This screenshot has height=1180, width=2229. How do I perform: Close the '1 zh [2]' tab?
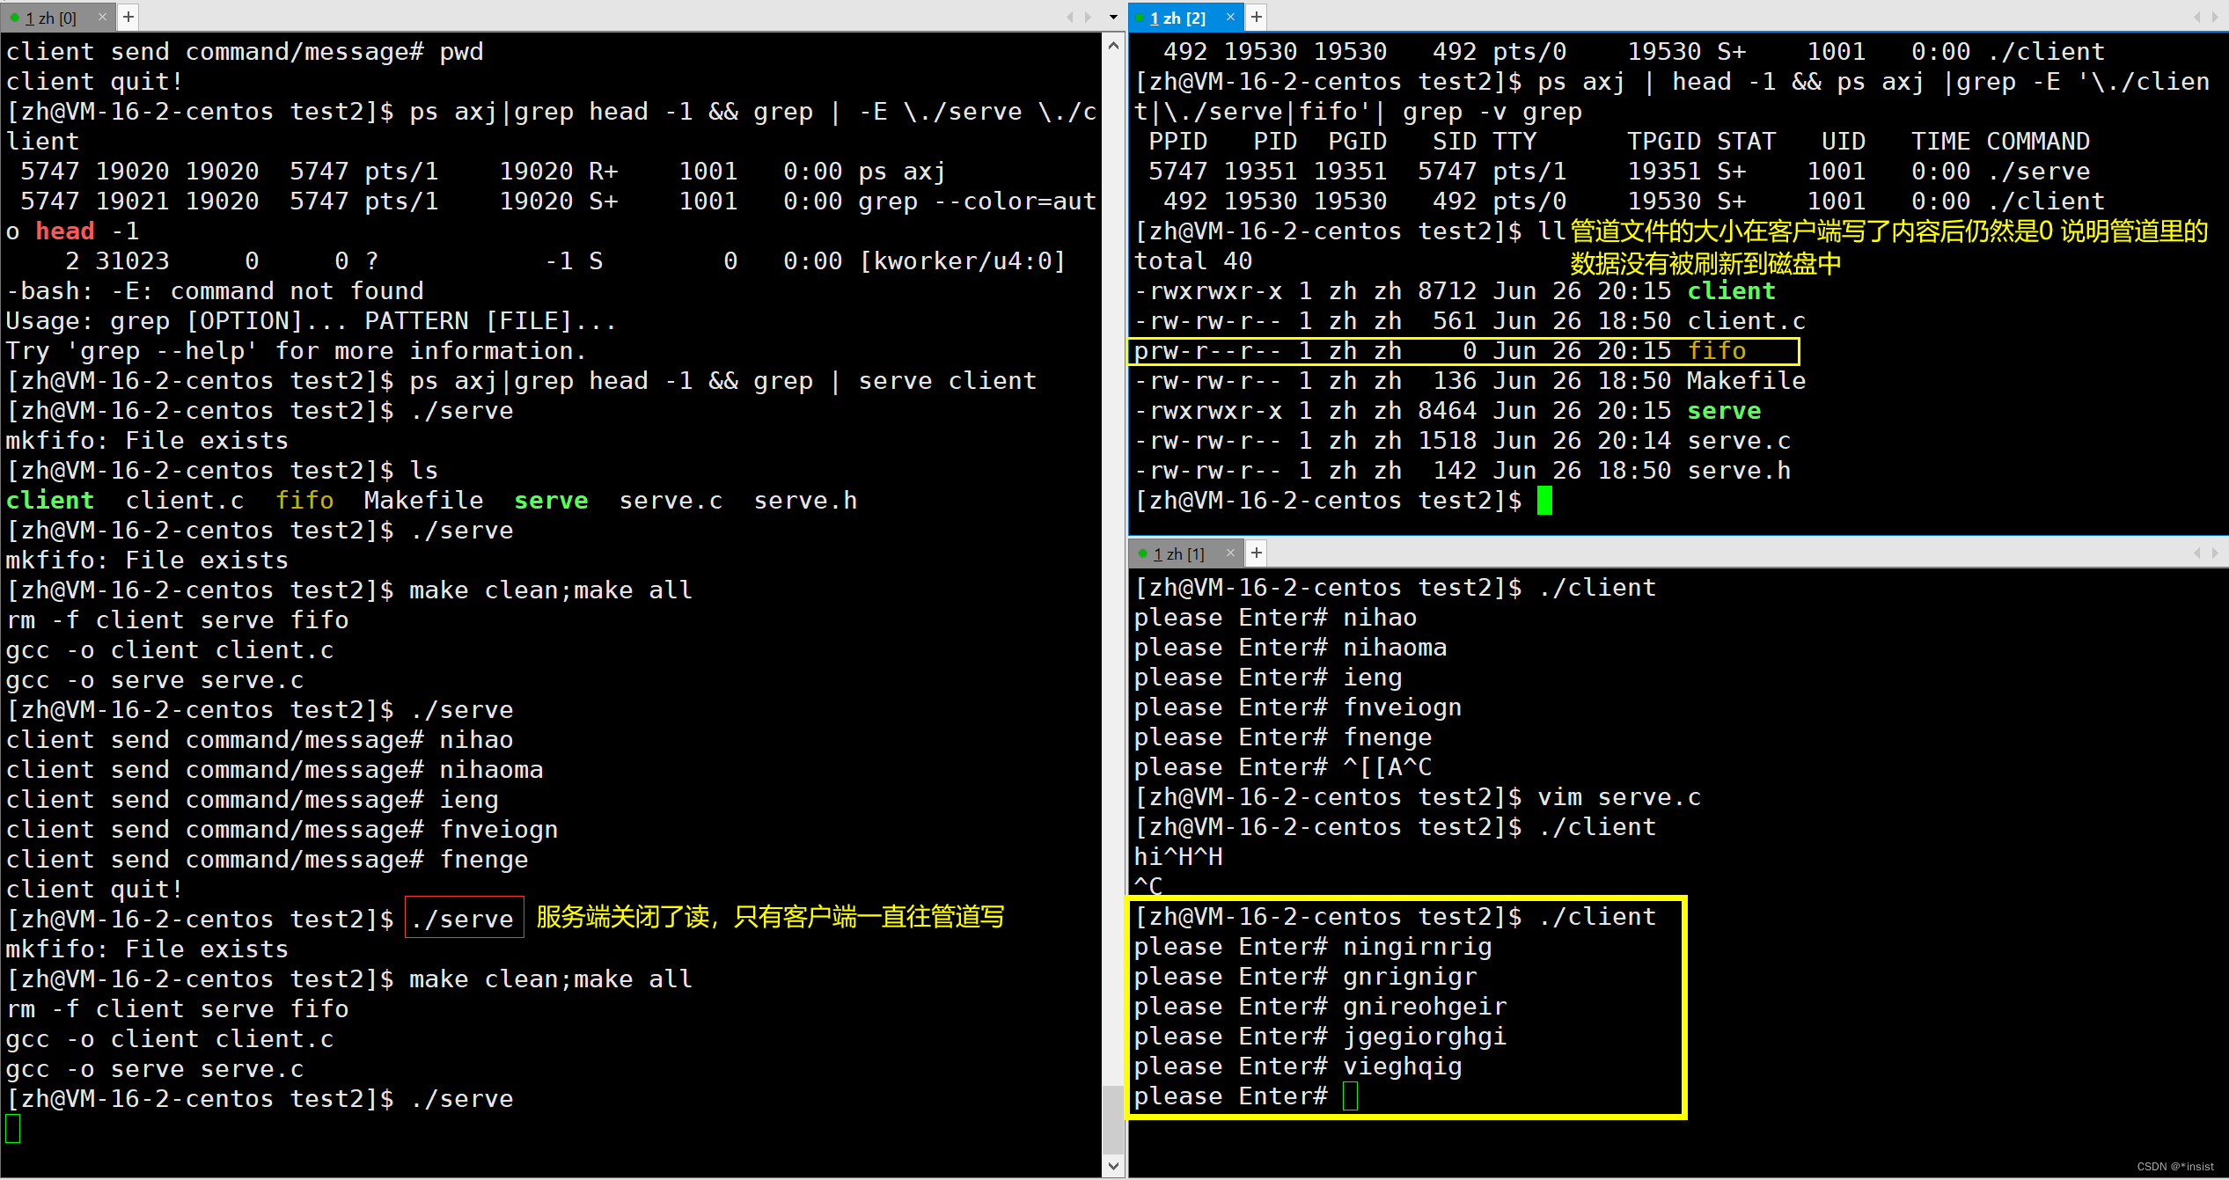coord(1230,17)
